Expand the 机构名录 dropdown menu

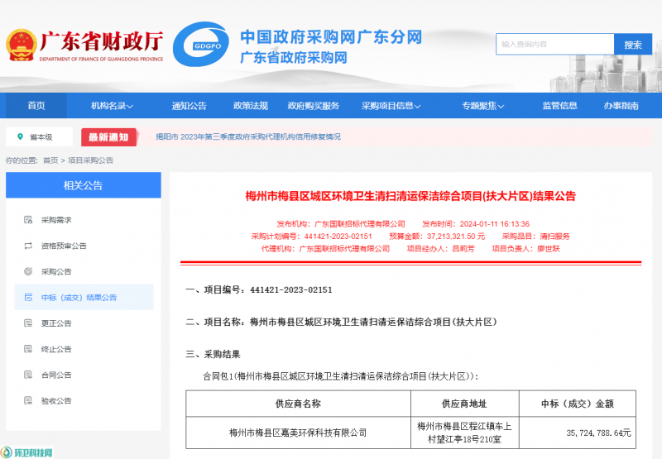(x=112, y=106)
